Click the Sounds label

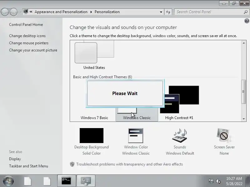pos(180,147)
